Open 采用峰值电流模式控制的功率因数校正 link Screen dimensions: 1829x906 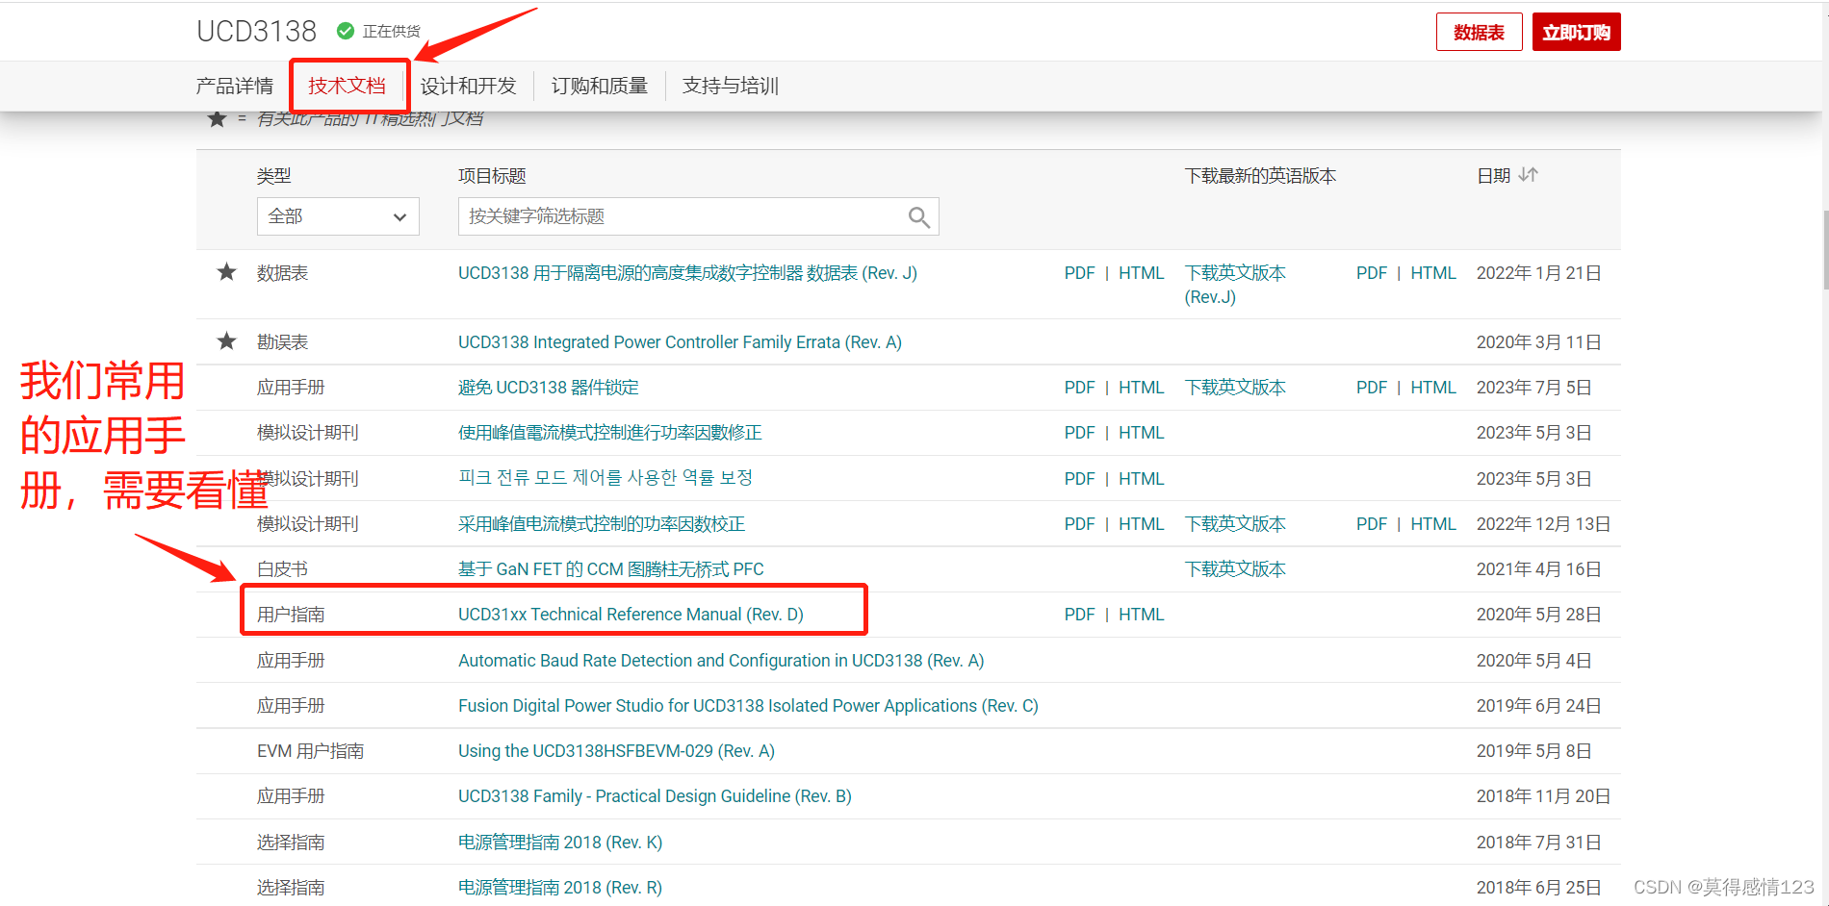602,524
